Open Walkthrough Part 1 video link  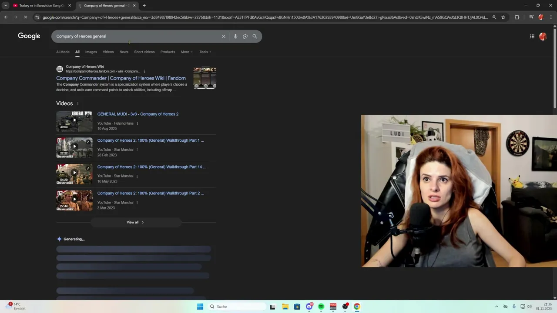[151, 140]
